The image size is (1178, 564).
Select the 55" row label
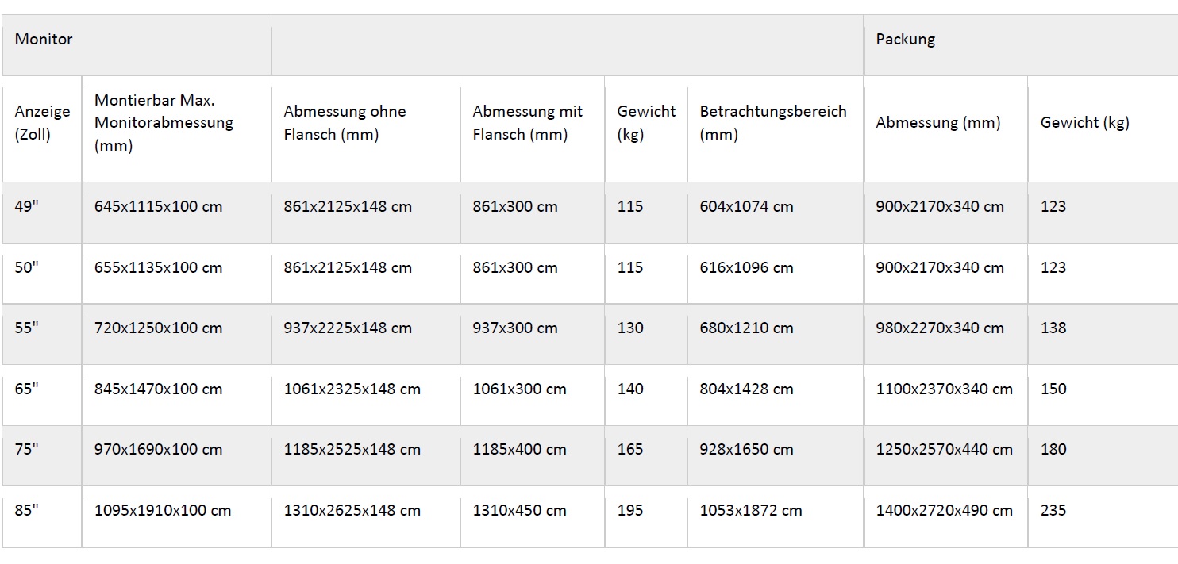click(26, 328)
